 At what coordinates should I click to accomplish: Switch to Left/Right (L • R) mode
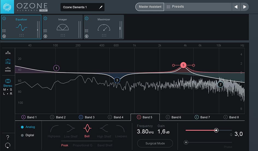coord(8,94)
